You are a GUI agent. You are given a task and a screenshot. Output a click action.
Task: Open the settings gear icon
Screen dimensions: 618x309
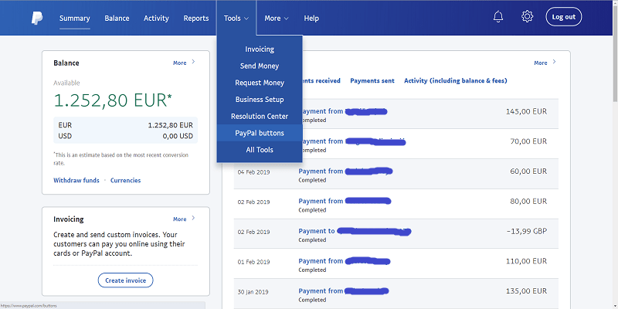528,17
